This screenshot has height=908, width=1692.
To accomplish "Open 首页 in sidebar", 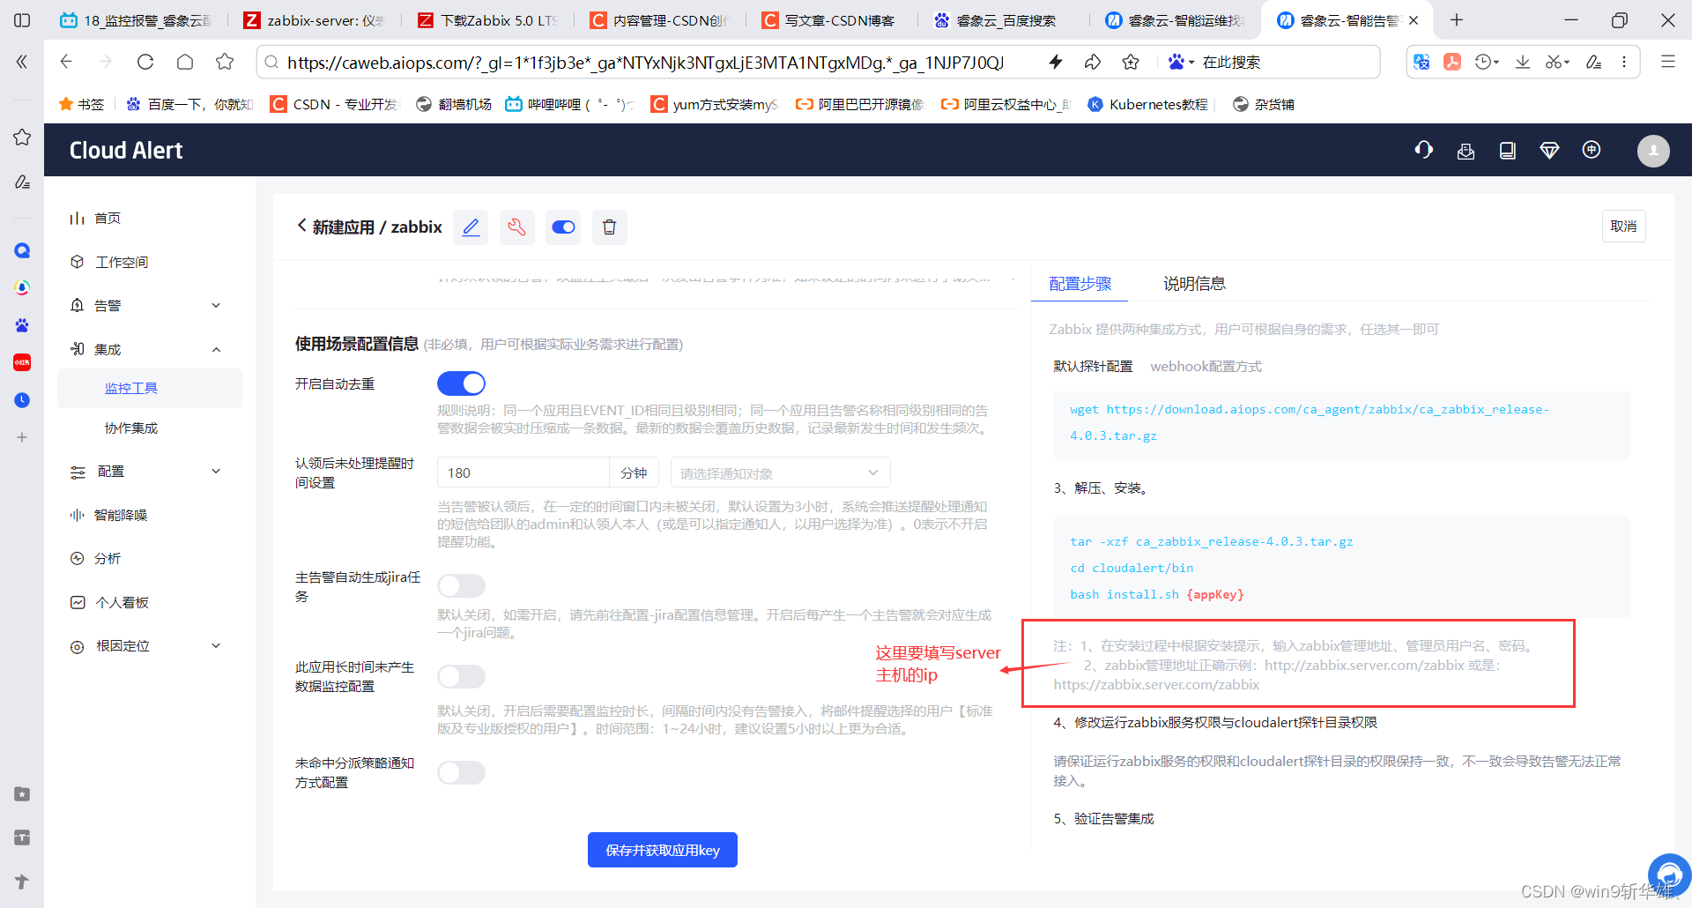I will tap(108, 218).
